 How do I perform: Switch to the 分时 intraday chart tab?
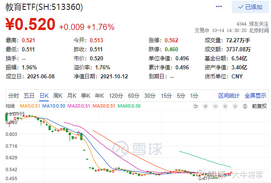coord(13,96)
